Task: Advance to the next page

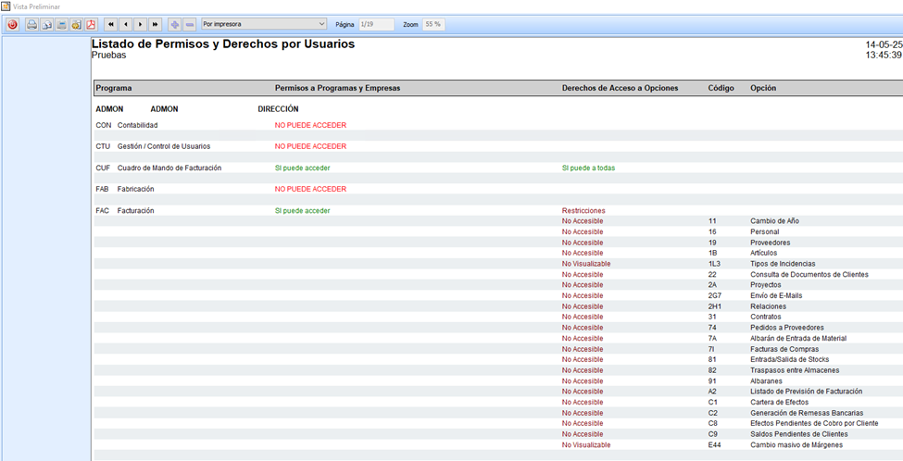Action: (141, 24)
